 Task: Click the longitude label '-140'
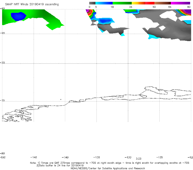[x=65, y=157]
